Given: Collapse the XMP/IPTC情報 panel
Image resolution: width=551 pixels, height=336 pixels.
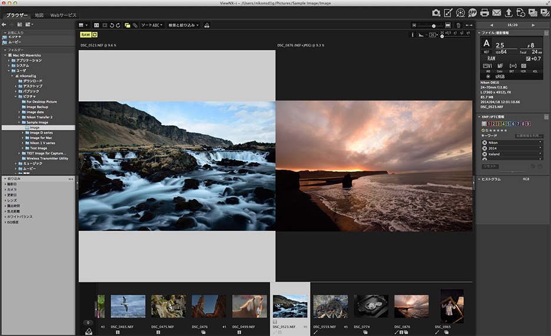Looking at the screenshot, I should pyautogui.click(x=479, y=116).
